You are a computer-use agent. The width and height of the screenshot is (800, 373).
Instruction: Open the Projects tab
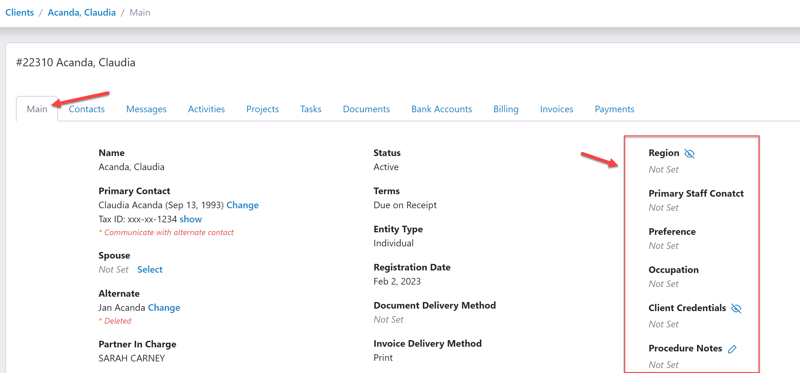pos(262,109)
